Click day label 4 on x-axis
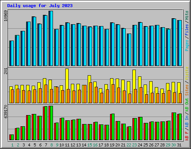 (29, 145)
